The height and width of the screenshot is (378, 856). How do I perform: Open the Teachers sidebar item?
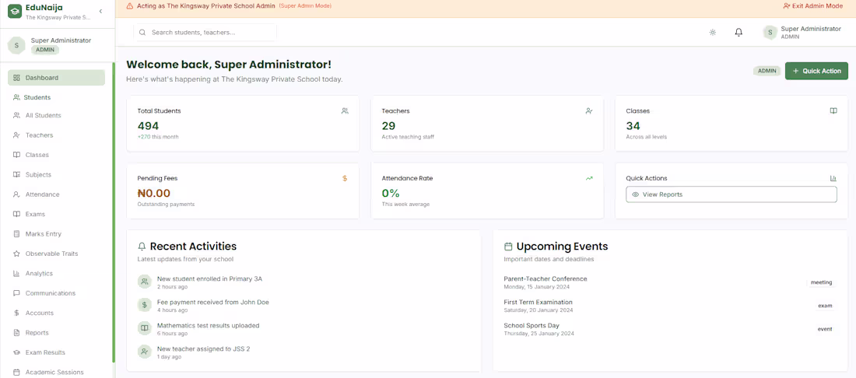(56, 135)
